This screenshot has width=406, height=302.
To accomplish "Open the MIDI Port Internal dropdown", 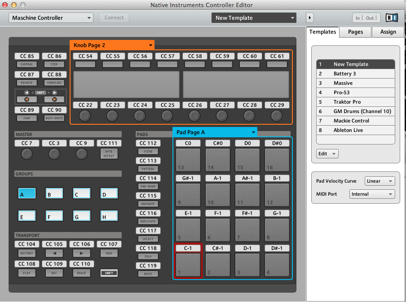I will click(372, 194).
